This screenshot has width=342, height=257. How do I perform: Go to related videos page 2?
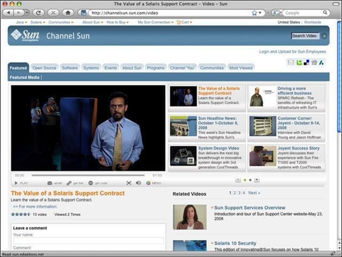235,193
